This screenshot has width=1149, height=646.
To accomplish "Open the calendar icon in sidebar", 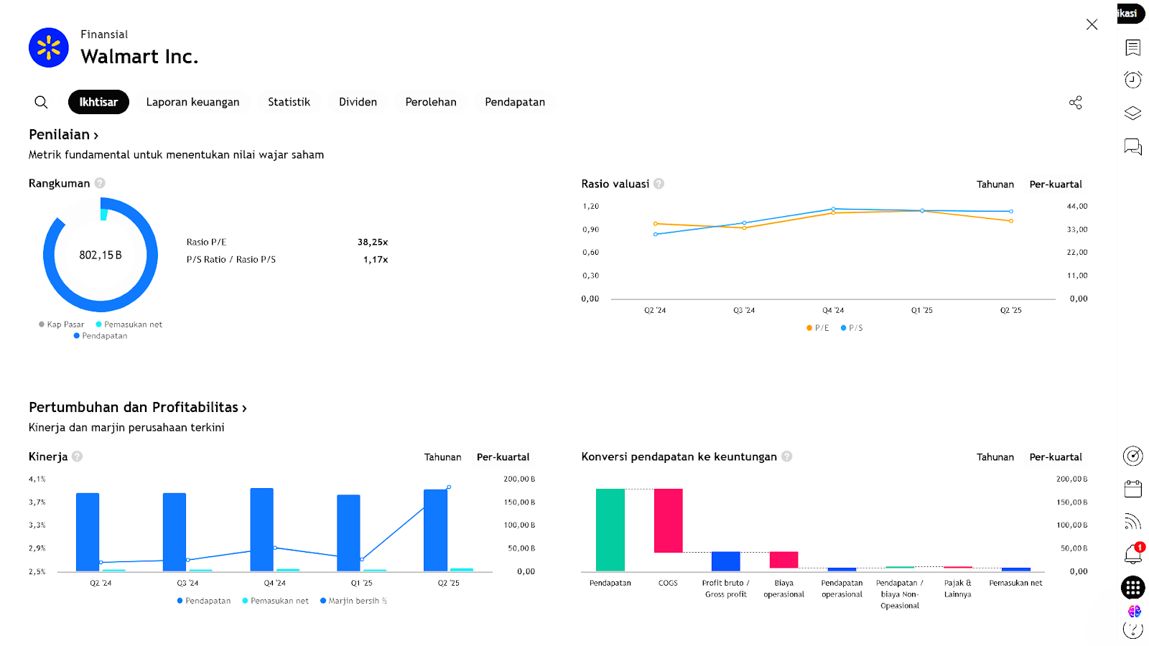I will pos(1132,489).
